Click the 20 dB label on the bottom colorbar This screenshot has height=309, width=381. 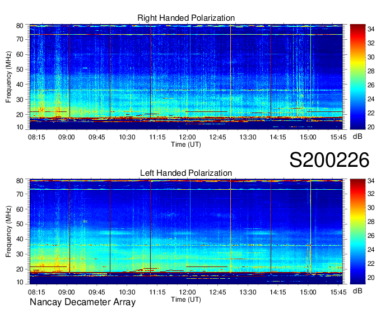click(371, 278)
